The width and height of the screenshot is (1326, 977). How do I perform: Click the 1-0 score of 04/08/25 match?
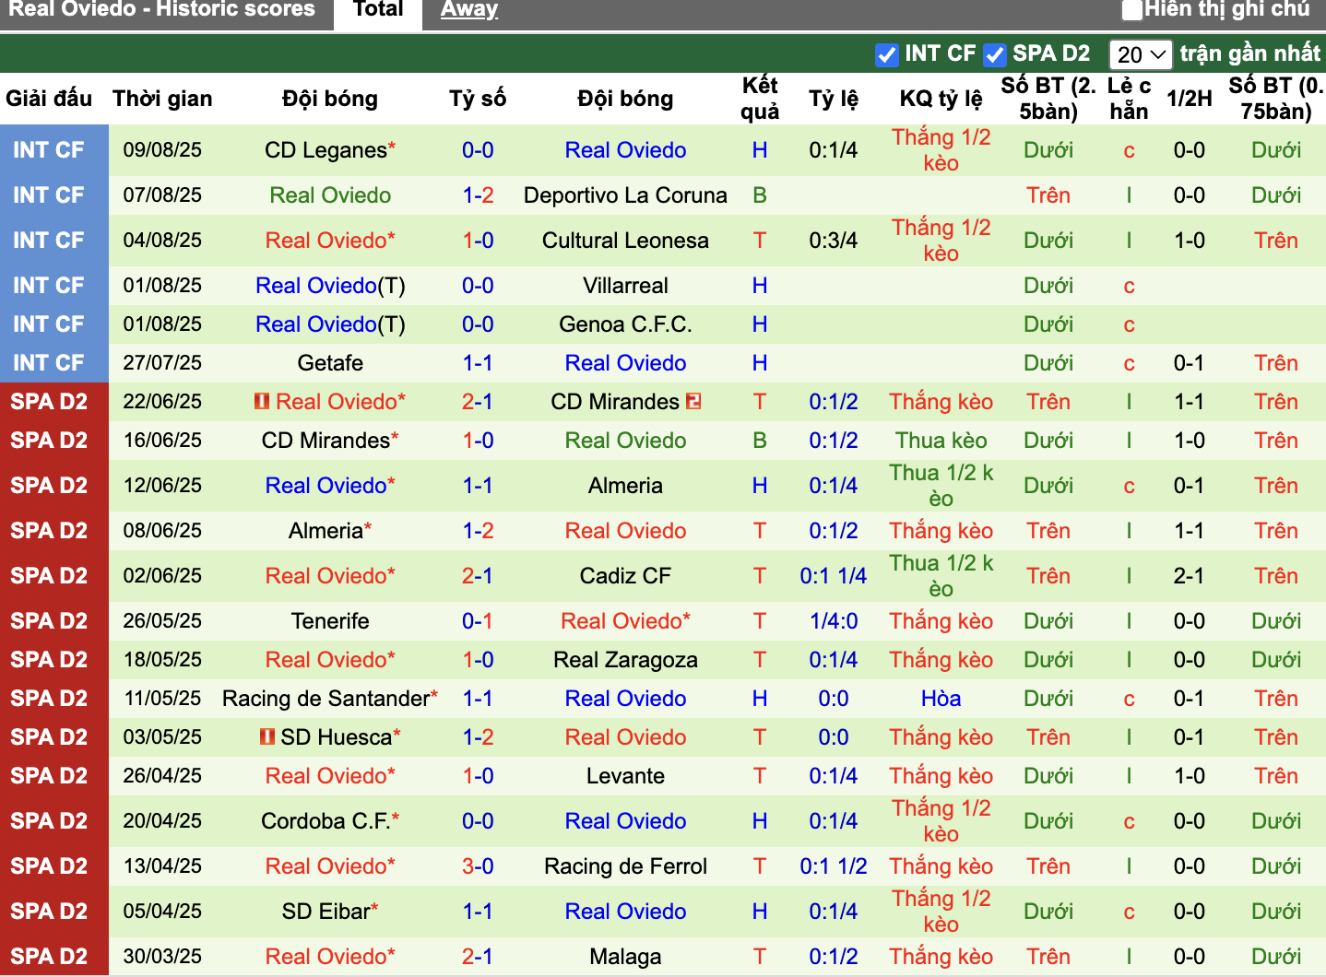click(x=478, y=241)
